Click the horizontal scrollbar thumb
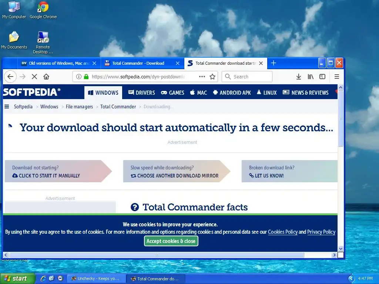Image resolution: width=379 pixels, height=284 pixels. click(157, 255)
